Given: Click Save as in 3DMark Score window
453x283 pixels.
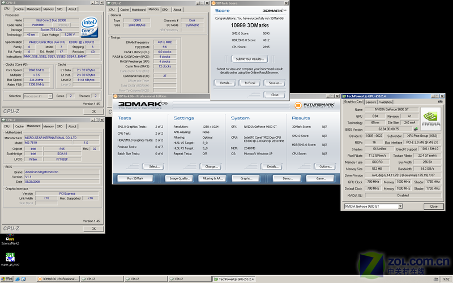Looking at the screenshot, I should 275,83.
